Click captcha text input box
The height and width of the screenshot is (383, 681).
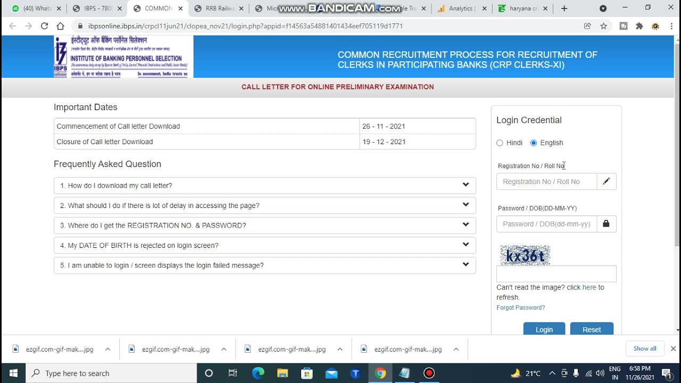pyautogui.click(x=556, y=274)
